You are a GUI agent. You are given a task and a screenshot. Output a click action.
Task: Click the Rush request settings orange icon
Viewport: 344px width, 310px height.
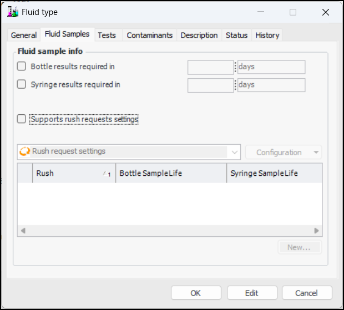coord(25,151)
